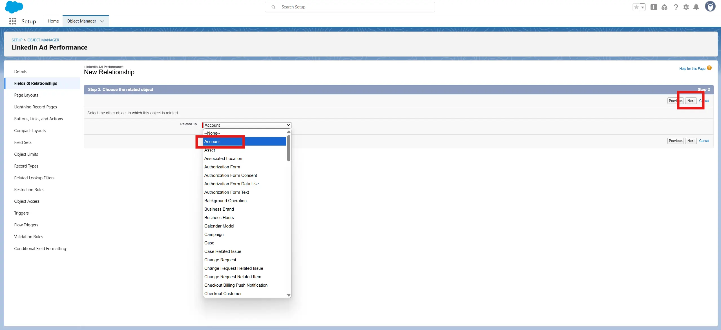Open Validation Rules in the sidebar
The image size is (721, 330).
click(29, 237)
